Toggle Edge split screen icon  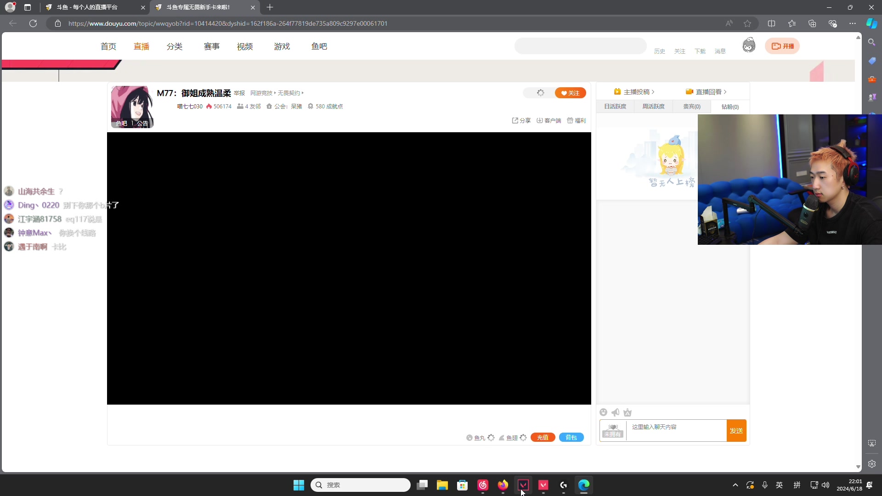tap(771, 23)
